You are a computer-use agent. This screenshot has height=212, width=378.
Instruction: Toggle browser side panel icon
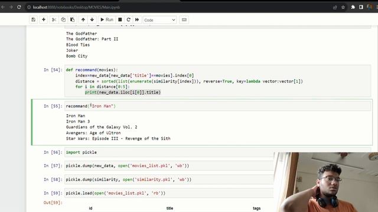361,7
